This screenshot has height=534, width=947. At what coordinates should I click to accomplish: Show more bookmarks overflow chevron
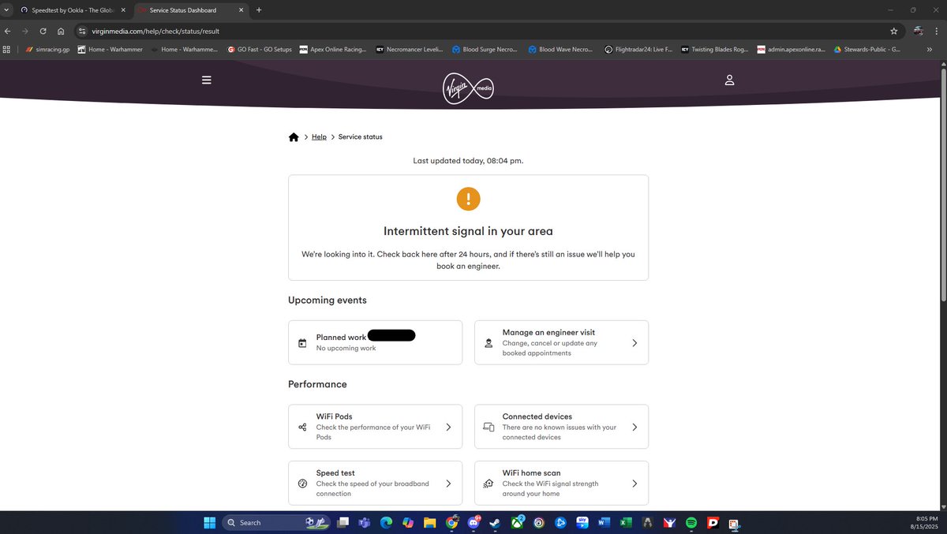(x=929, y=49)
